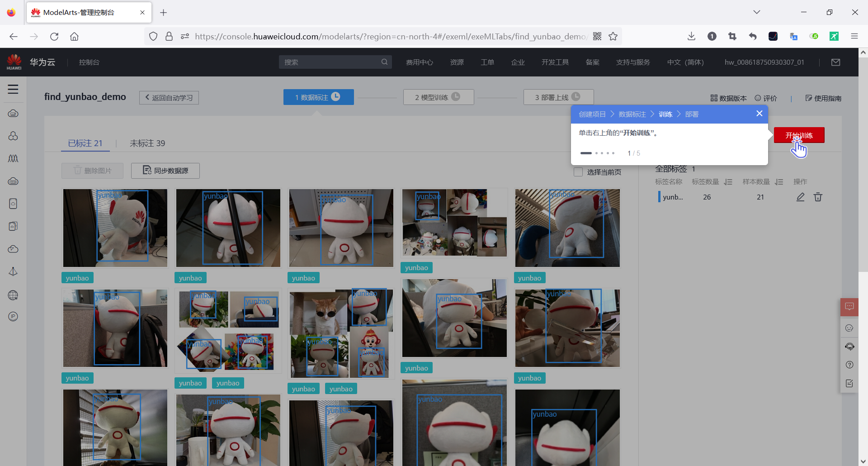
Task: Open the 使用指南 link
Action: coord(823,98)
